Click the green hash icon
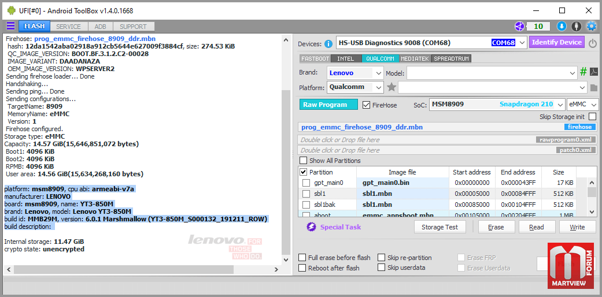This screenshot has height=297, width=602. (x=583, y=72)
